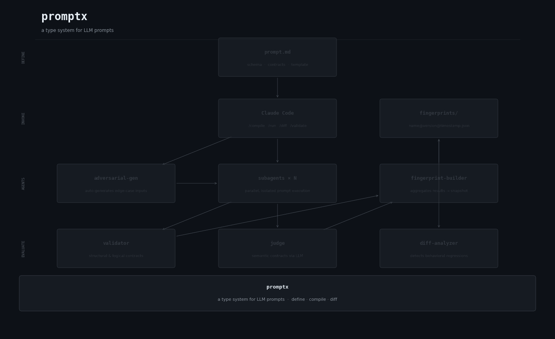Click the promptx page title
Screen dimensions: 555x339
point(64,17)
